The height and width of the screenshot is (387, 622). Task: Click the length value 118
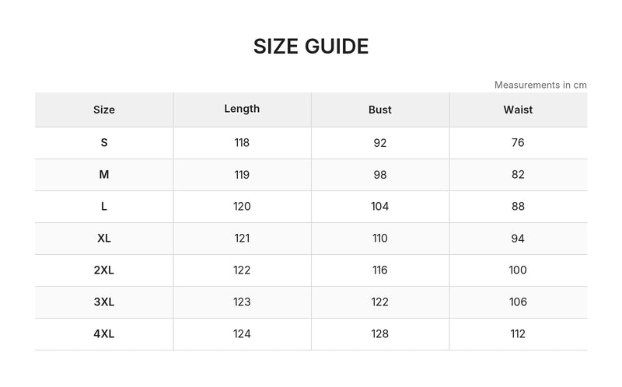coord(242,143)
